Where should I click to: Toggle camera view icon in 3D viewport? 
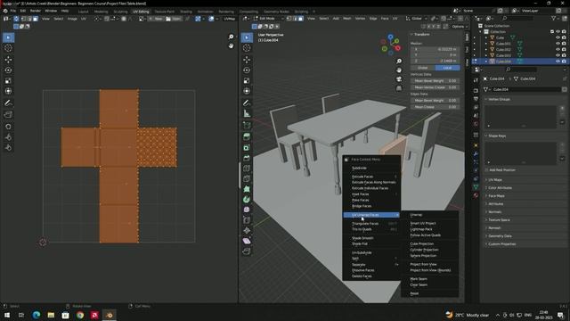pos(399,79)
